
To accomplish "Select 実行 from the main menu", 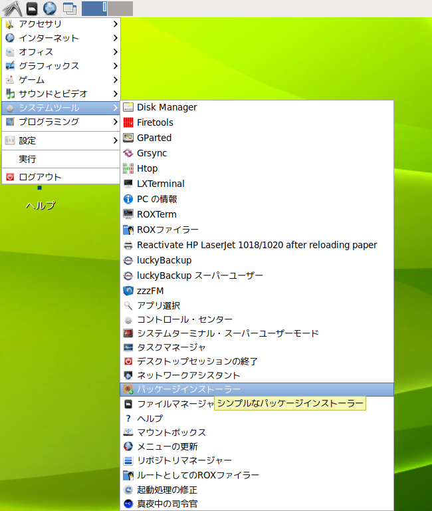I will 61,159.
